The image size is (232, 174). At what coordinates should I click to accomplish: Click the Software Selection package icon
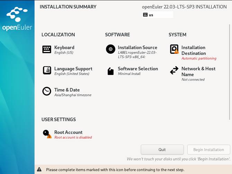tap(110, 71)
